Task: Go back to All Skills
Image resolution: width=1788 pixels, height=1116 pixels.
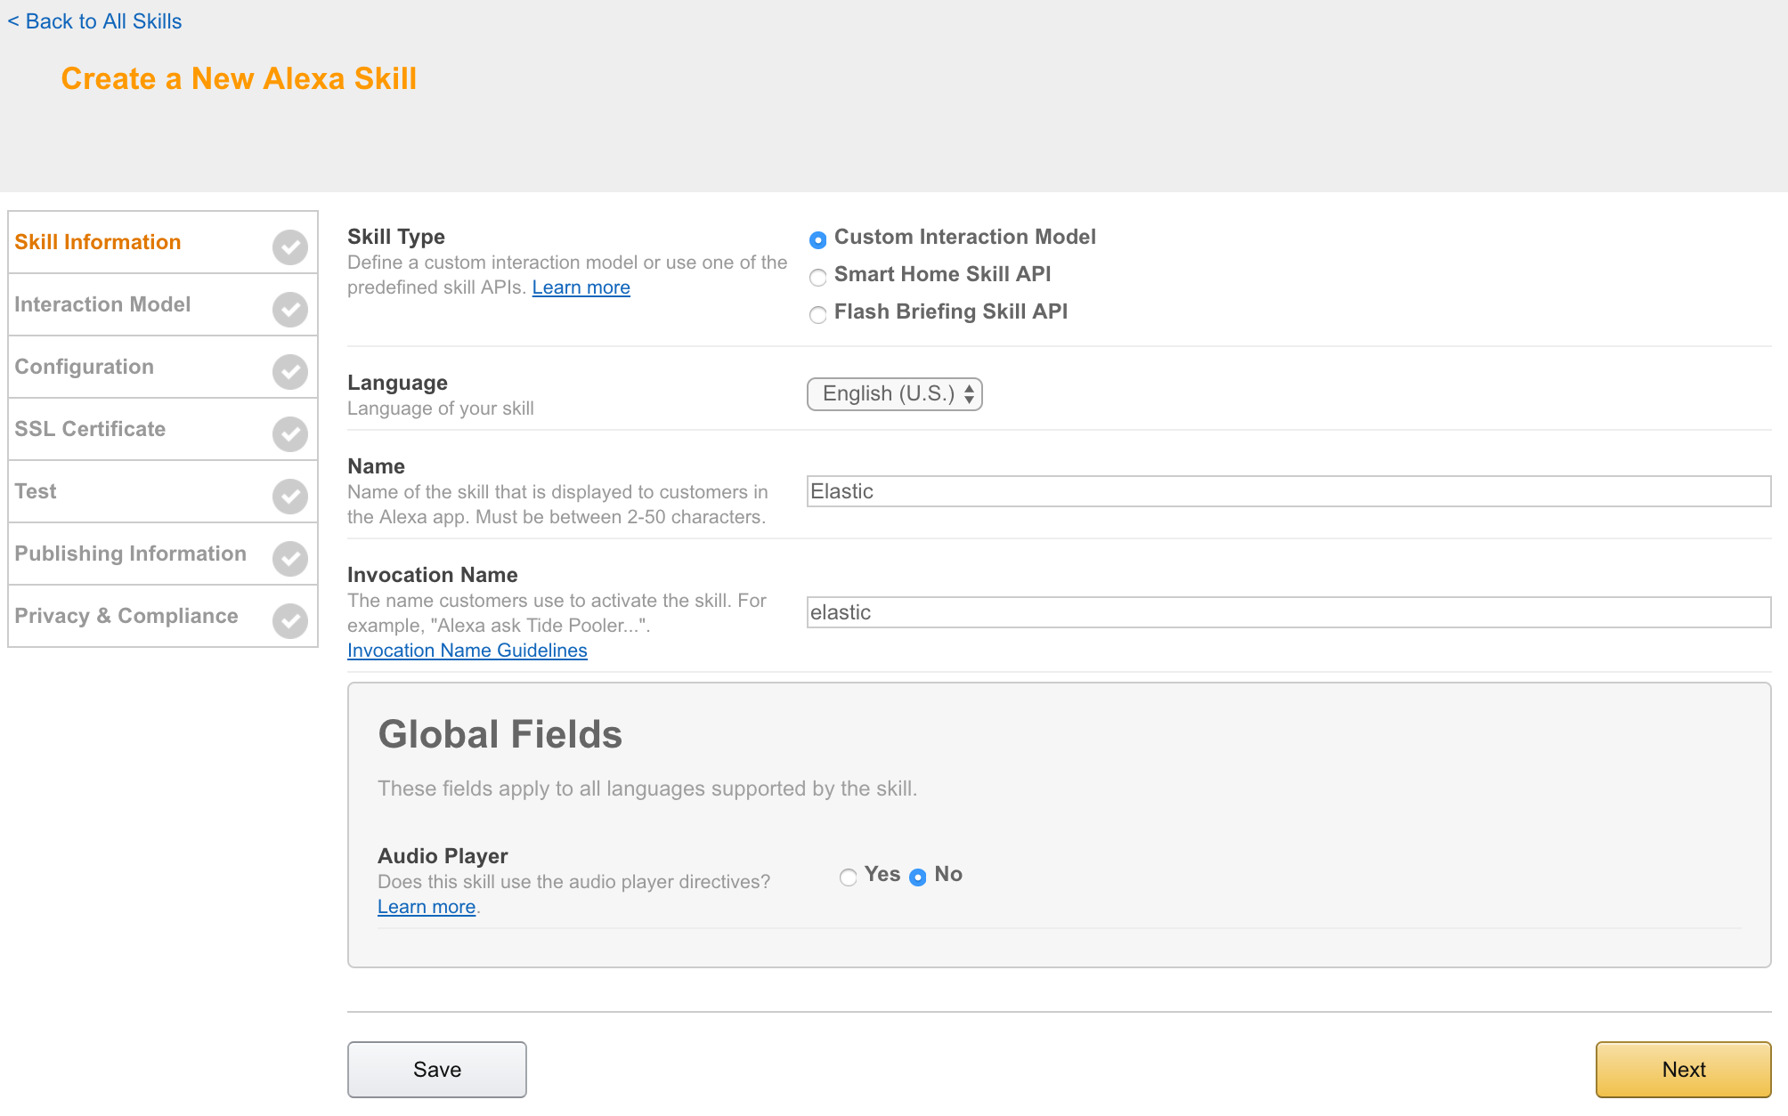Action: tap(94, 21)
